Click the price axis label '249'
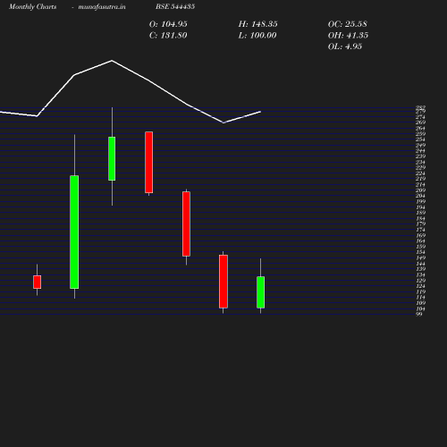Viewport: 447px width, 447px height. pyautogui.click(x=420, y=145)
